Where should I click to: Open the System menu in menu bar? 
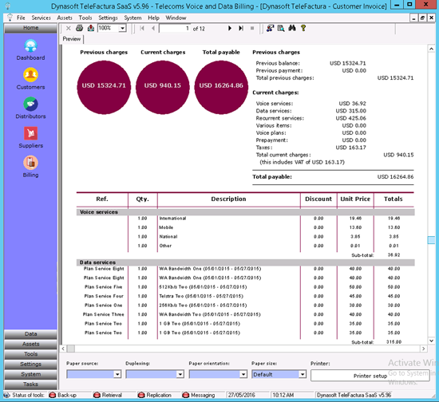132,18
